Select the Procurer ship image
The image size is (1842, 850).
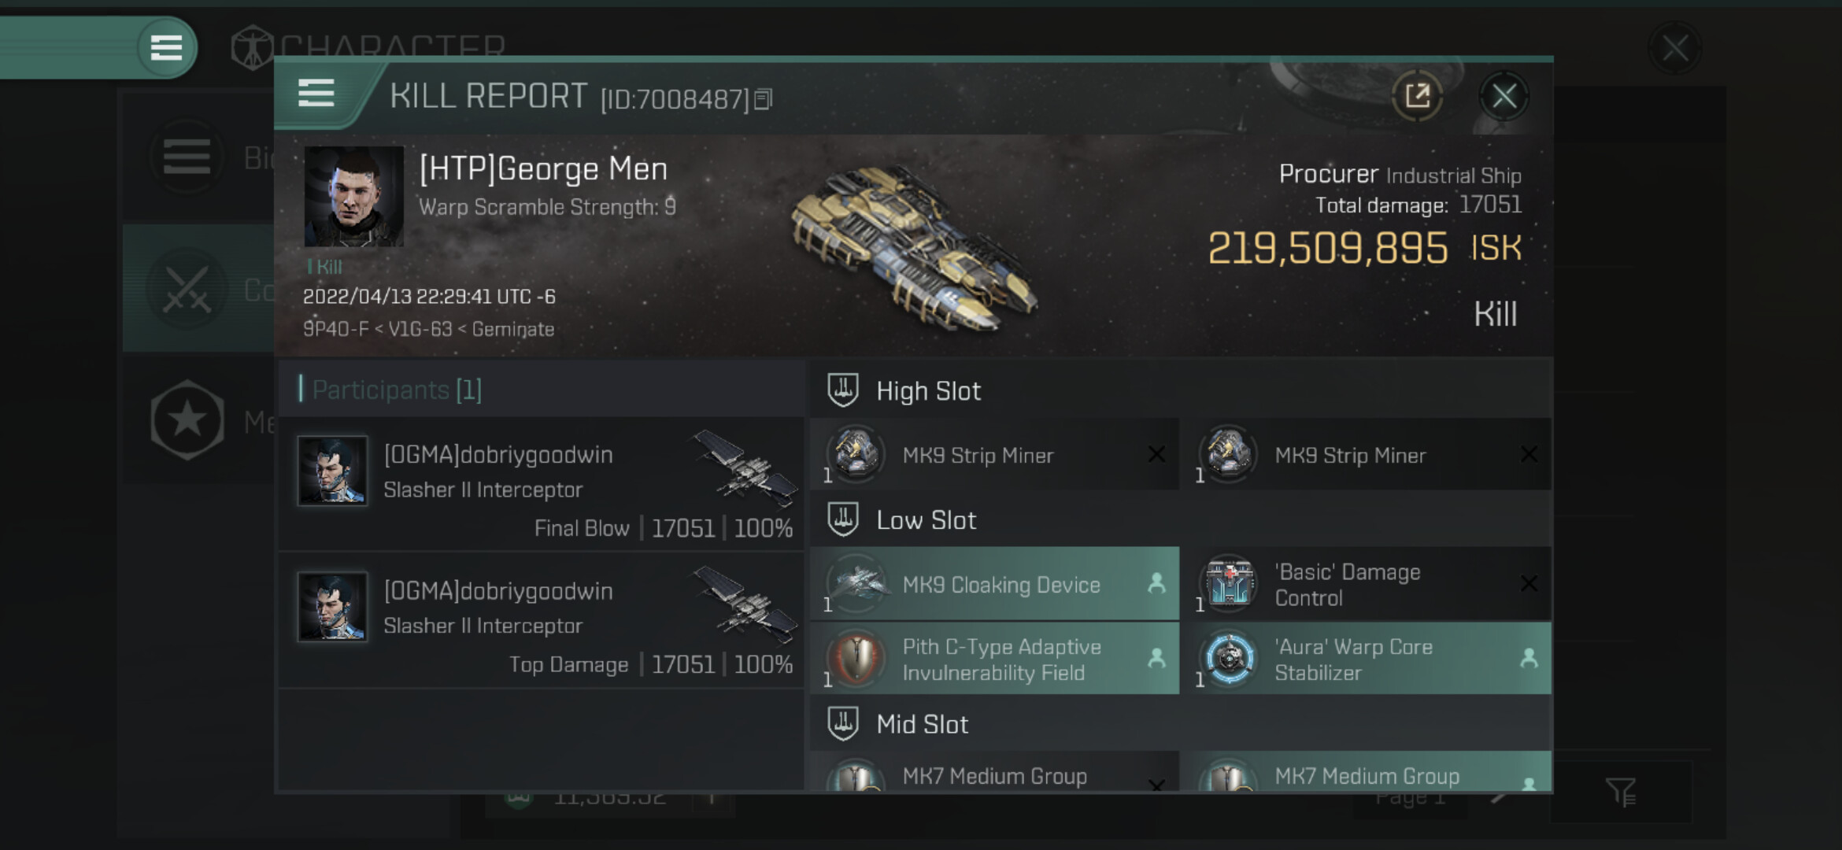[x=913, y=246]
